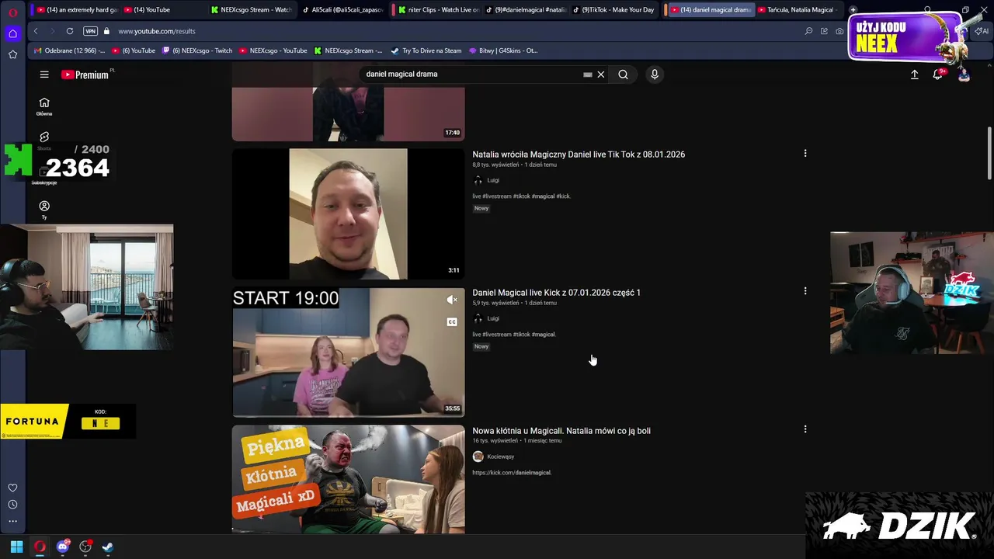Open the Create upload button
994x559 pixels.
(x=914, y=75)
